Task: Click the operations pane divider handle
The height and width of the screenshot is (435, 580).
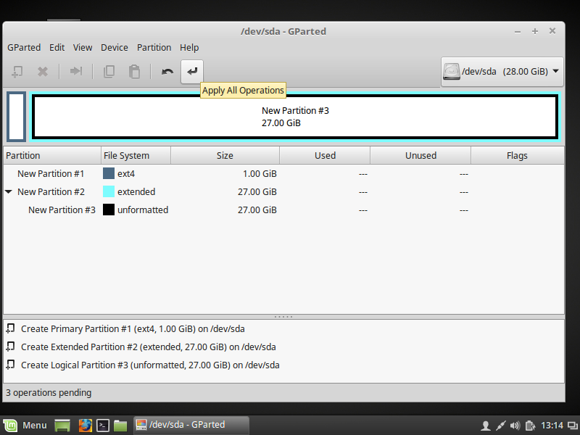Action: pyautogui.click(x=283, y=317)
